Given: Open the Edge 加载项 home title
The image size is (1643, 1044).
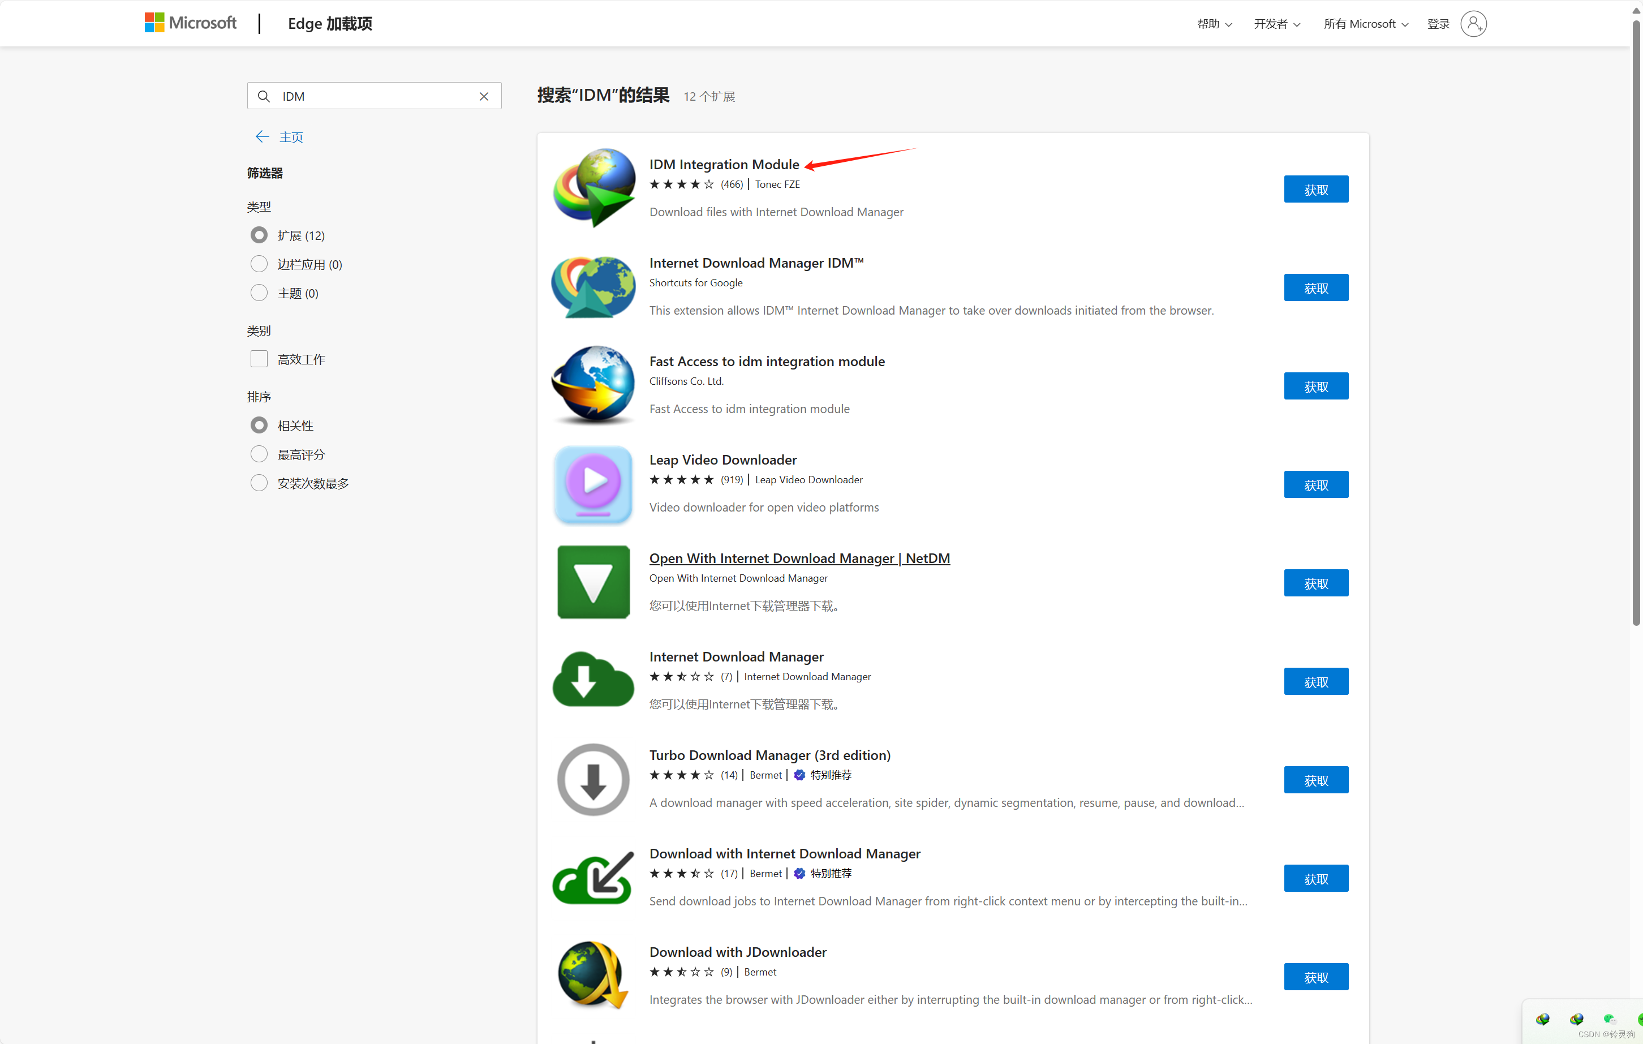Looking at the screenshot, I should point(330,24).
